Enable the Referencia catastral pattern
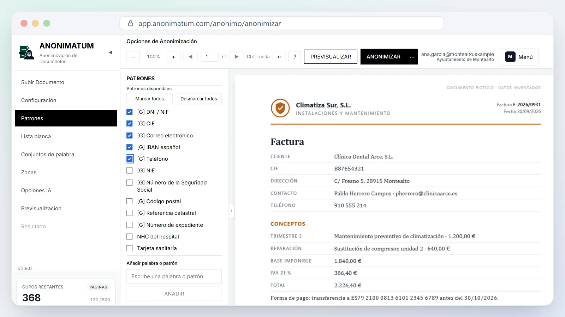Screen dimensions: 565x317 [x=130, y=213]
